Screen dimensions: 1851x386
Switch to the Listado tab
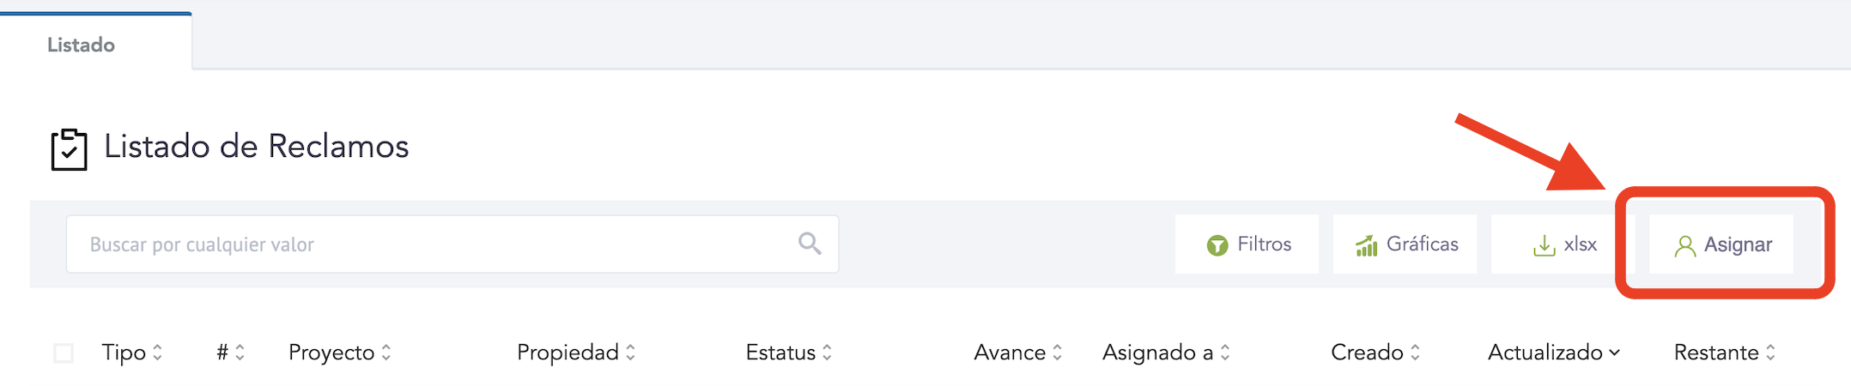tap(81, 45)
